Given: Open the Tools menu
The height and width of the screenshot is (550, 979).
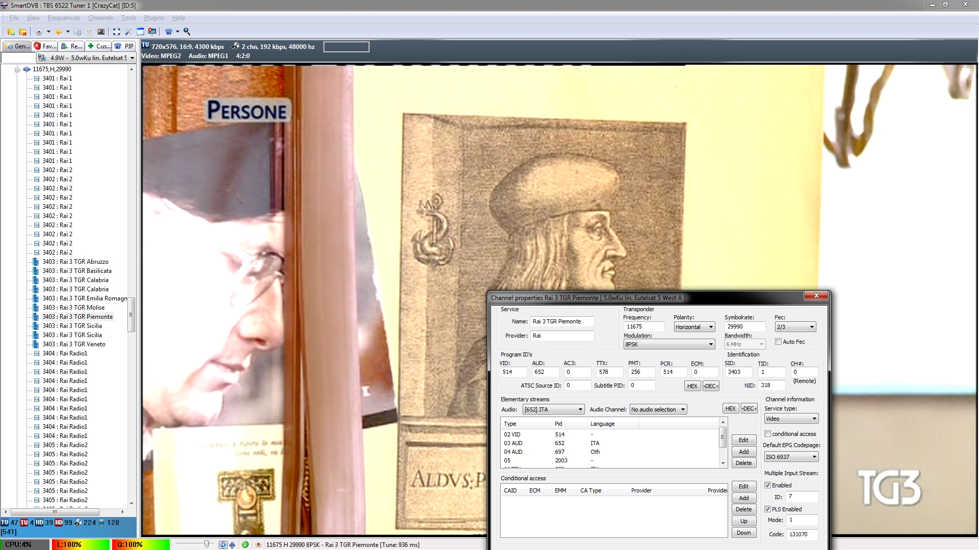Looking at the screenshot, I should point(128,18).
